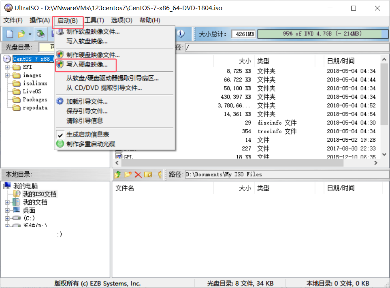390x288 pixels.
Task: Click the local path field D:\Documents\My ISO Files
Action: (x=287, y=174)
